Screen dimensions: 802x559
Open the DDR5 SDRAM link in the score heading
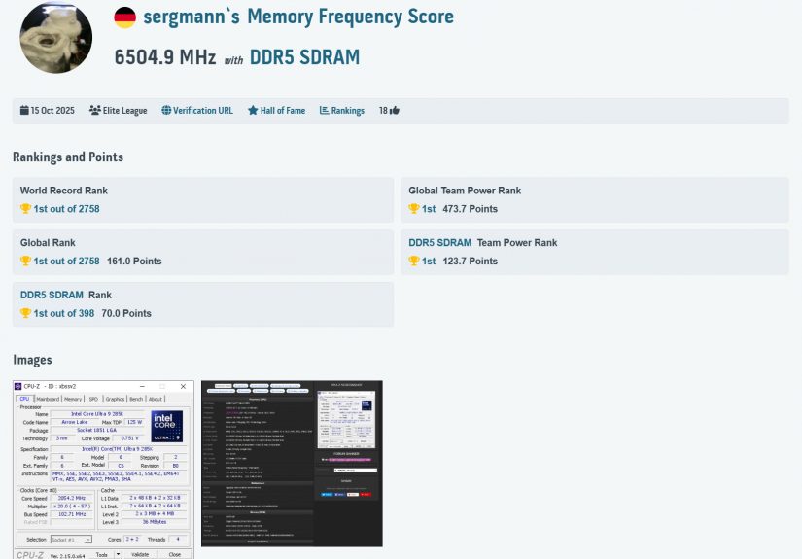point(304,58)
